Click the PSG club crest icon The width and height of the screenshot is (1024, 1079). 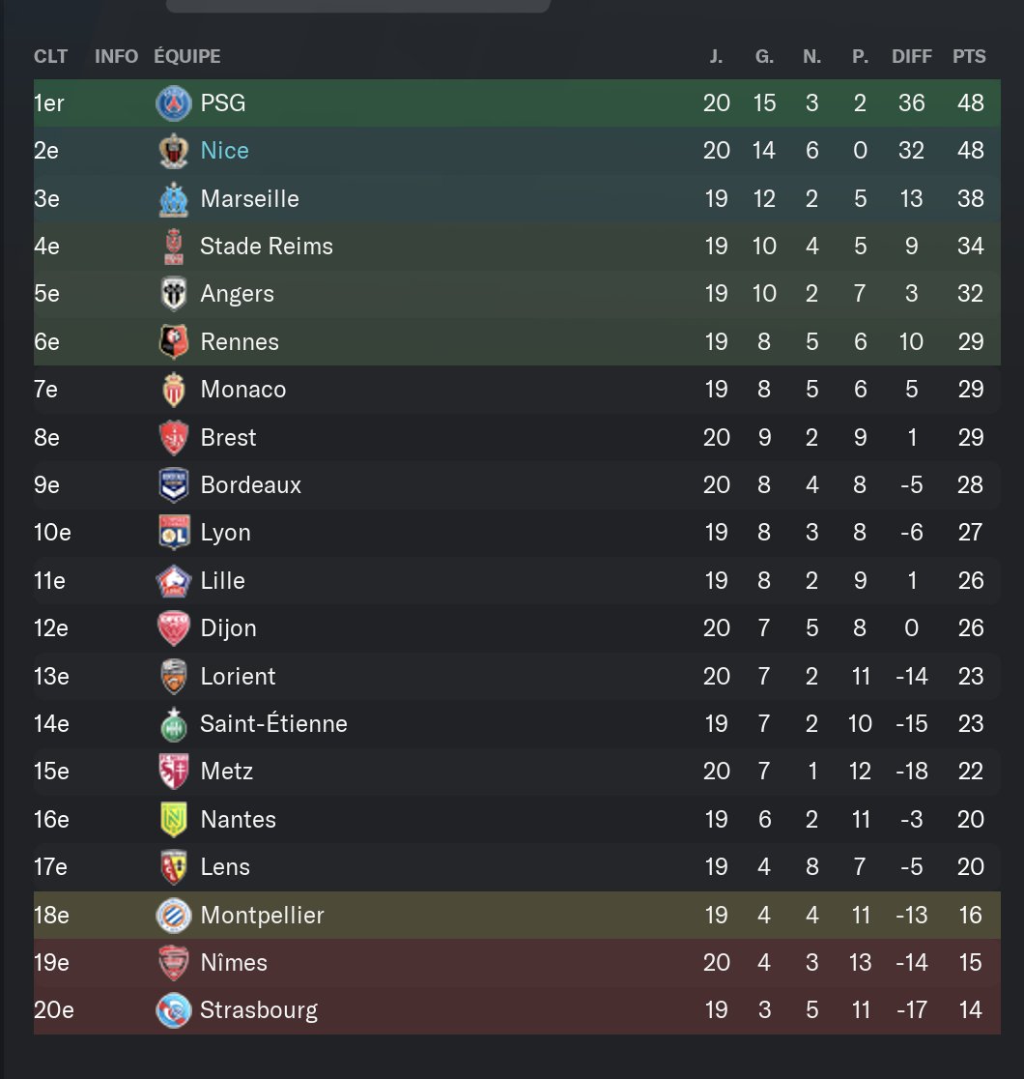(174, 103)
